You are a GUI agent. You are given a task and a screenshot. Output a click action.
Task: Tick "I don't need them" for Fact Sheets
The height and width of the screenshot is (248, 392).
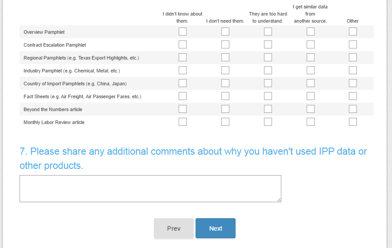pos(225,96)
